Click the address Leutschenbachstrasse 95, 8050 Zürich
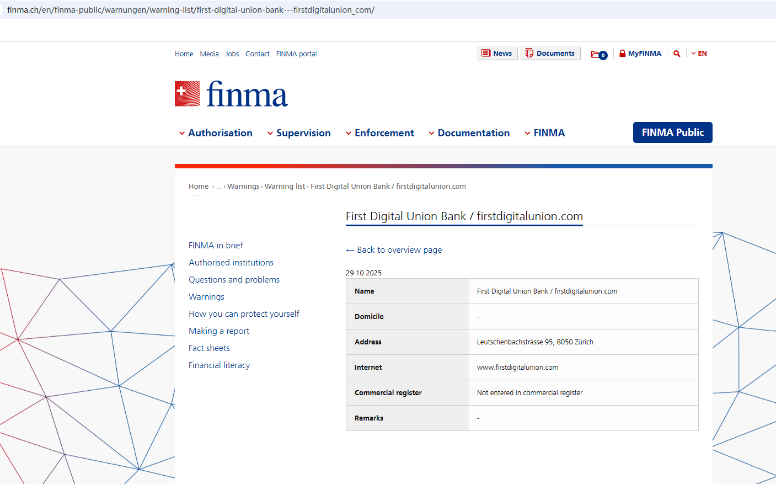The height and width of the screenshot is (484, 776). point(535,342)
